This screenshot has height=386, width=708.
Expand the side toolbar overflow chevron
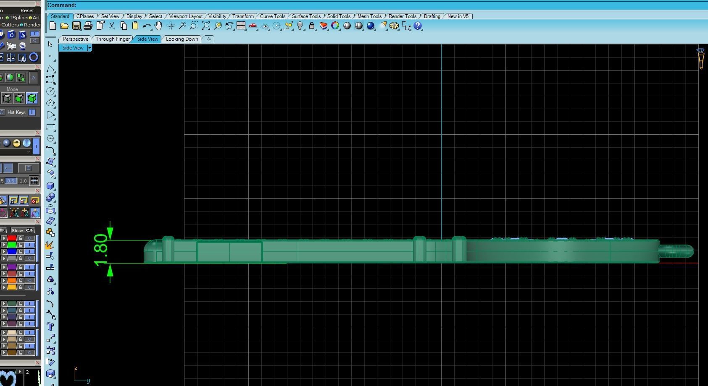click(x=52, y=384)
